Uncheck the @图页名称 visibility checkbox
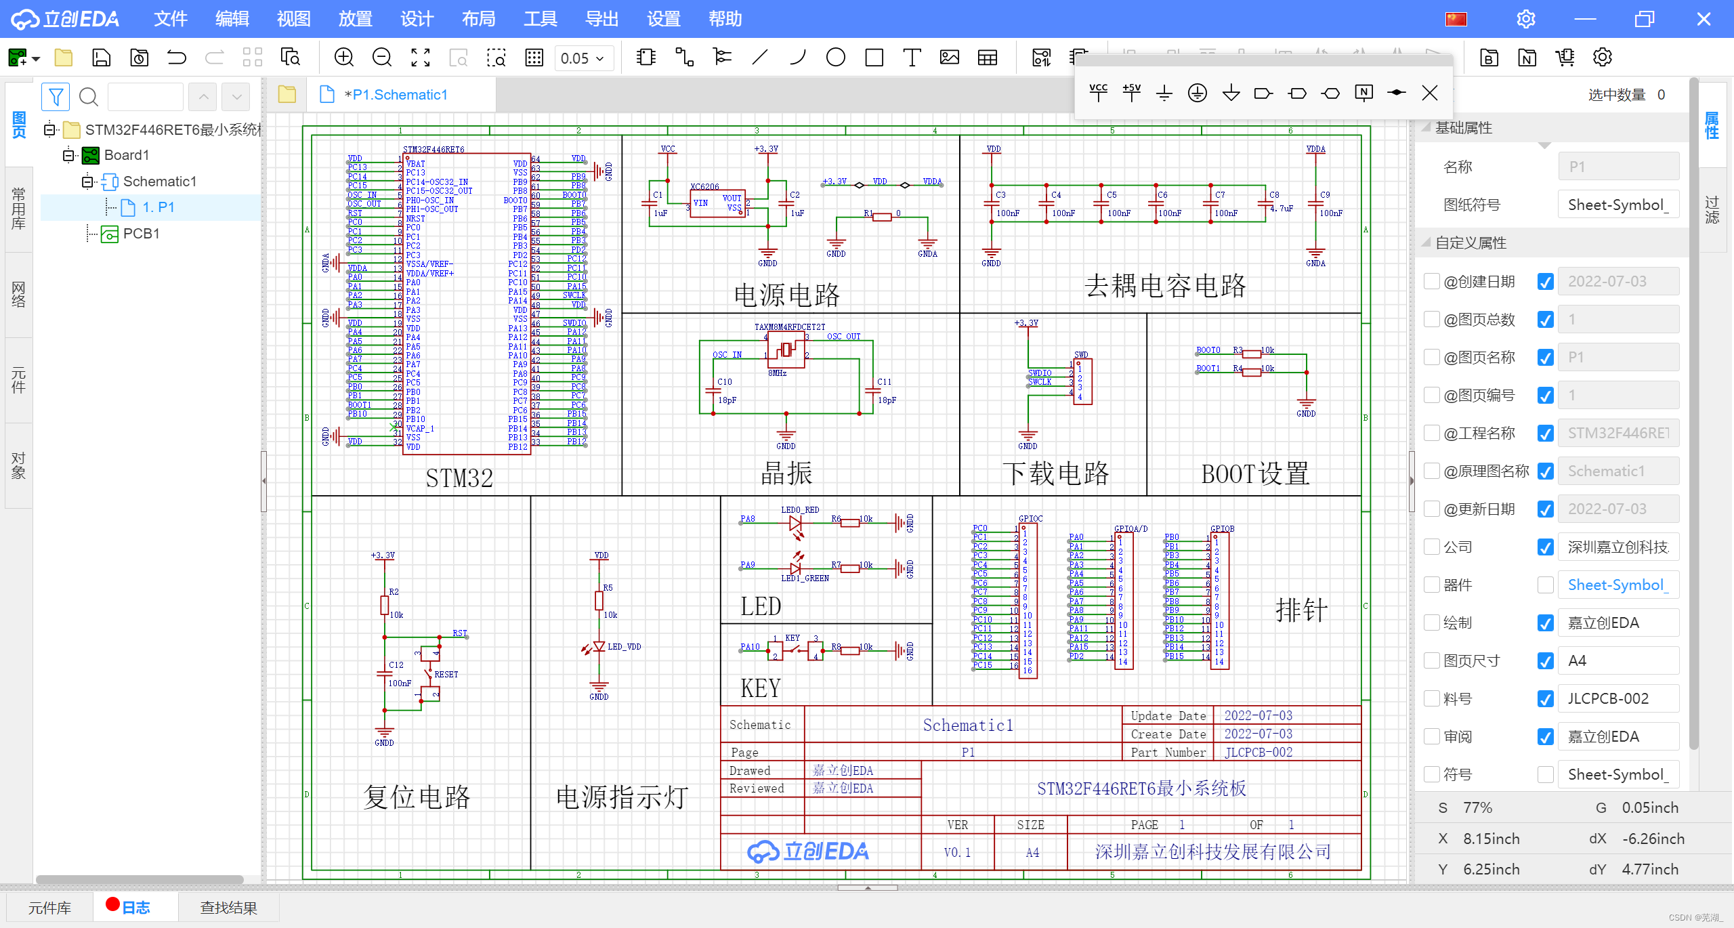The image size is (1734, 928). pyautogui.click(x=1545, y=357)
